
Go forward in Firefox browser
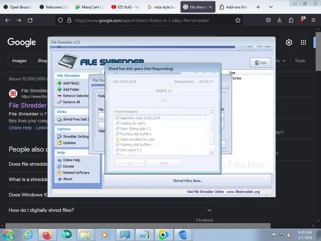coord(19,20)
